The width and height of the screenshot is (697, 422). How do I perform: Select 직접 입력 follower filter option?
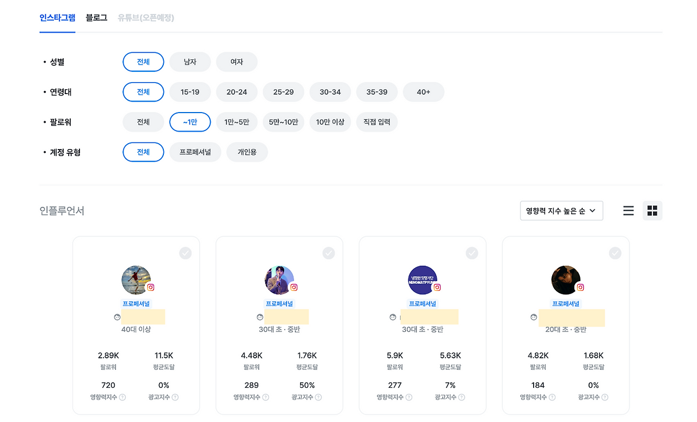coord(377,122)
